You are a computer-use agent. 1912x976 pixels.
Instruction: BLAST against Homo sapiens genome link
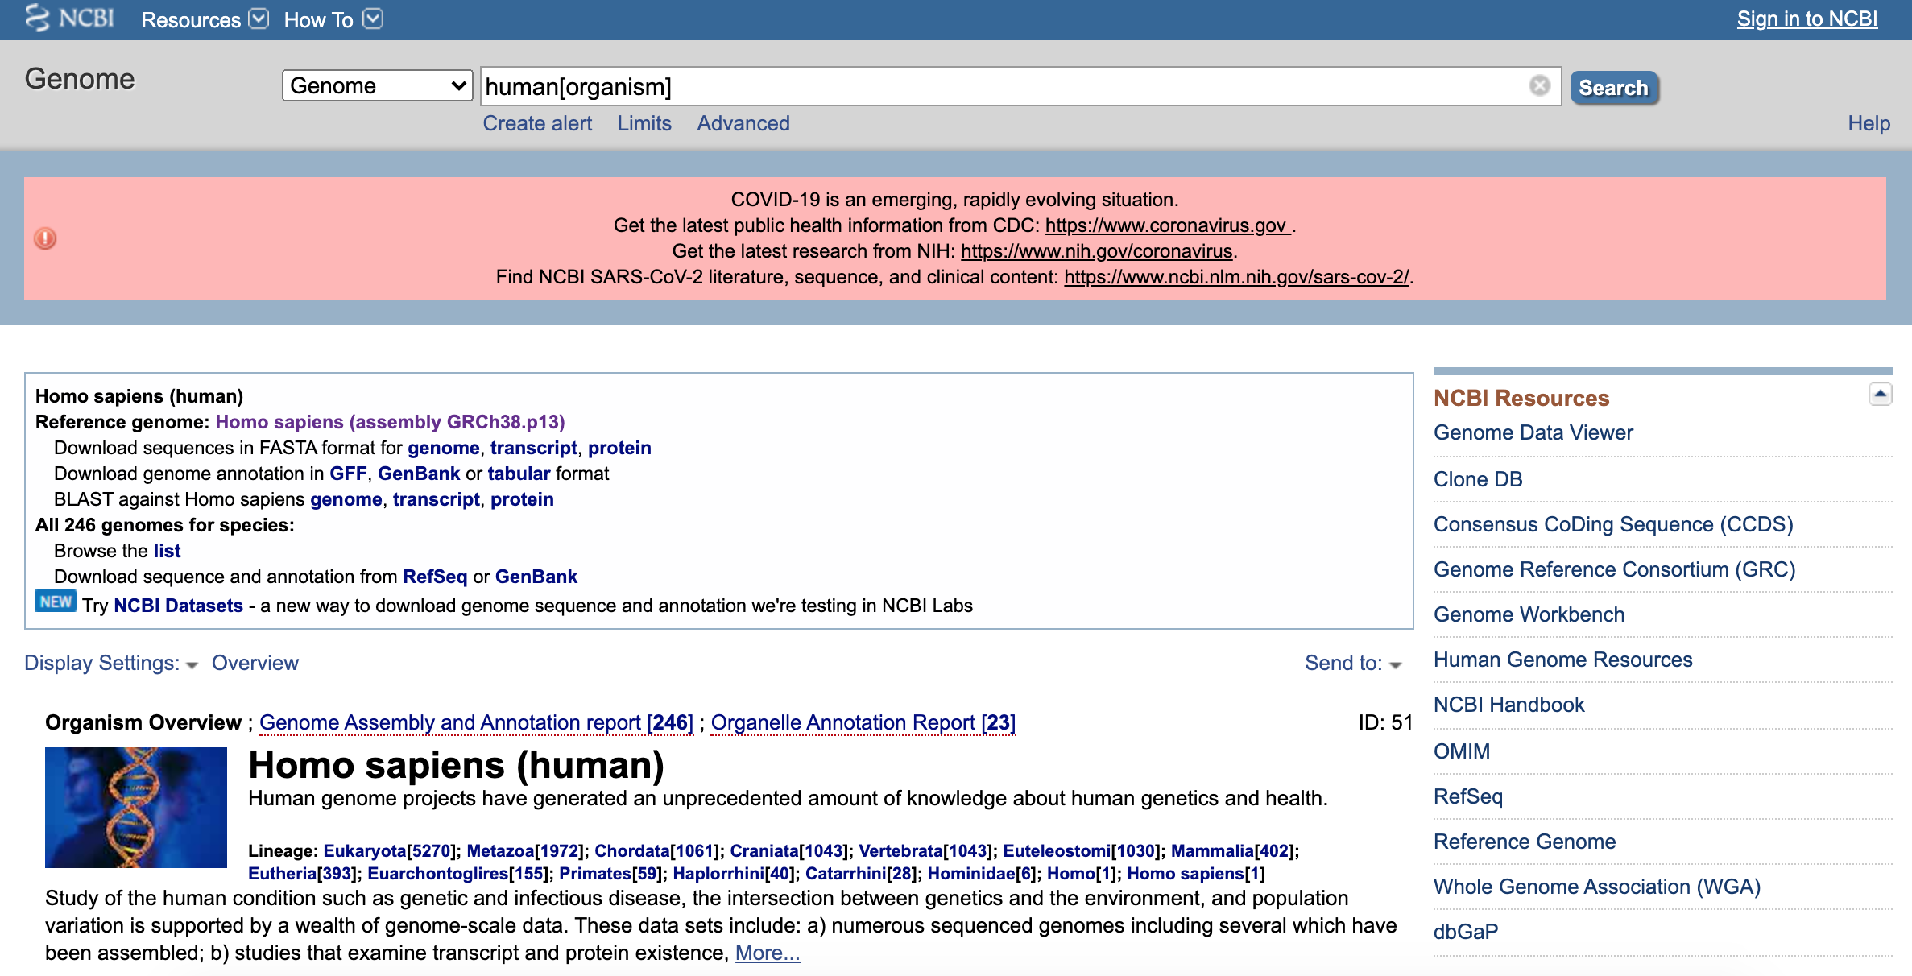pos(346,499)
